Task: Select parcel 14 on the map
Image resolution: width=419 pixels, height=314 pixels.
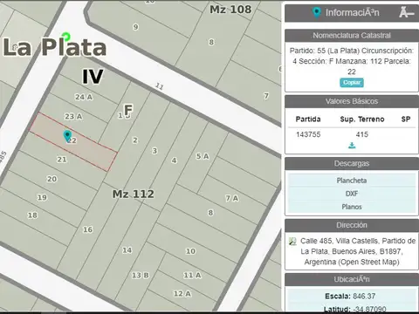Action: [x=127, y=250]
